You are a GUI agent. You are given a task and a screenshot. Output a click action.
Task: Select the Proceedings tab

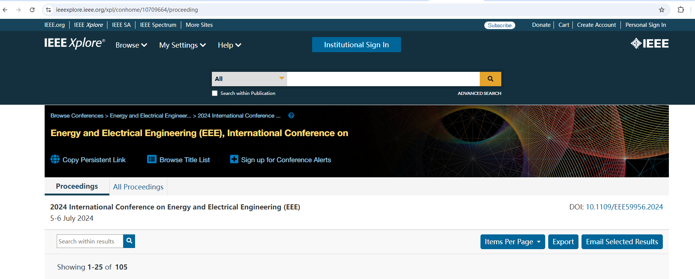point(77,186)
